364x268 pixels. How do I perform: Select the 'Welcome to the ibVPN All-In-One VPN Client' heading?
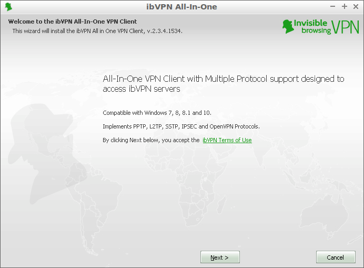point(73,22)
